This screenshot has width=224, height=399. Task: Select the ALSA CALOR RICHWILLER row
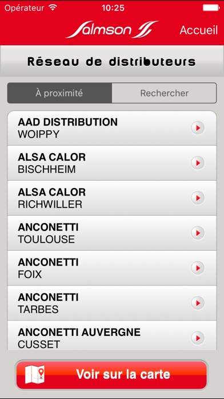tap(112, 198)
